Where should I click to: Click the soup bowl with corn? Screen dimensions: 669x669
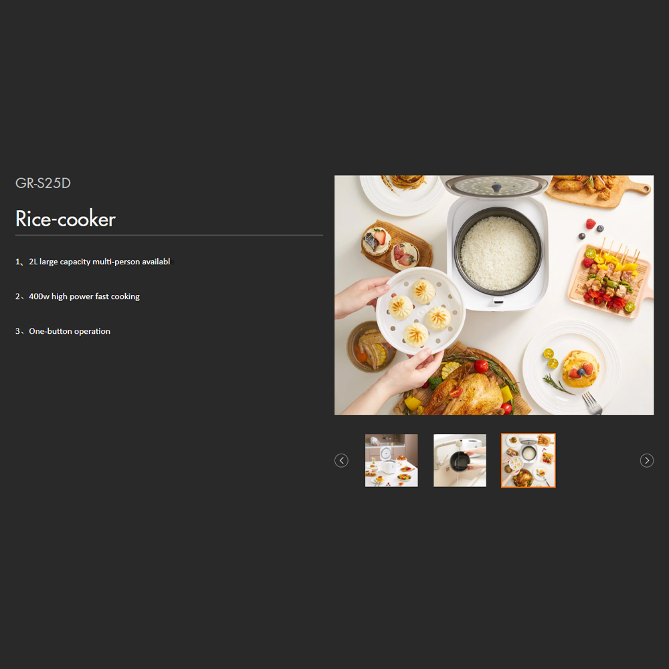369,348
